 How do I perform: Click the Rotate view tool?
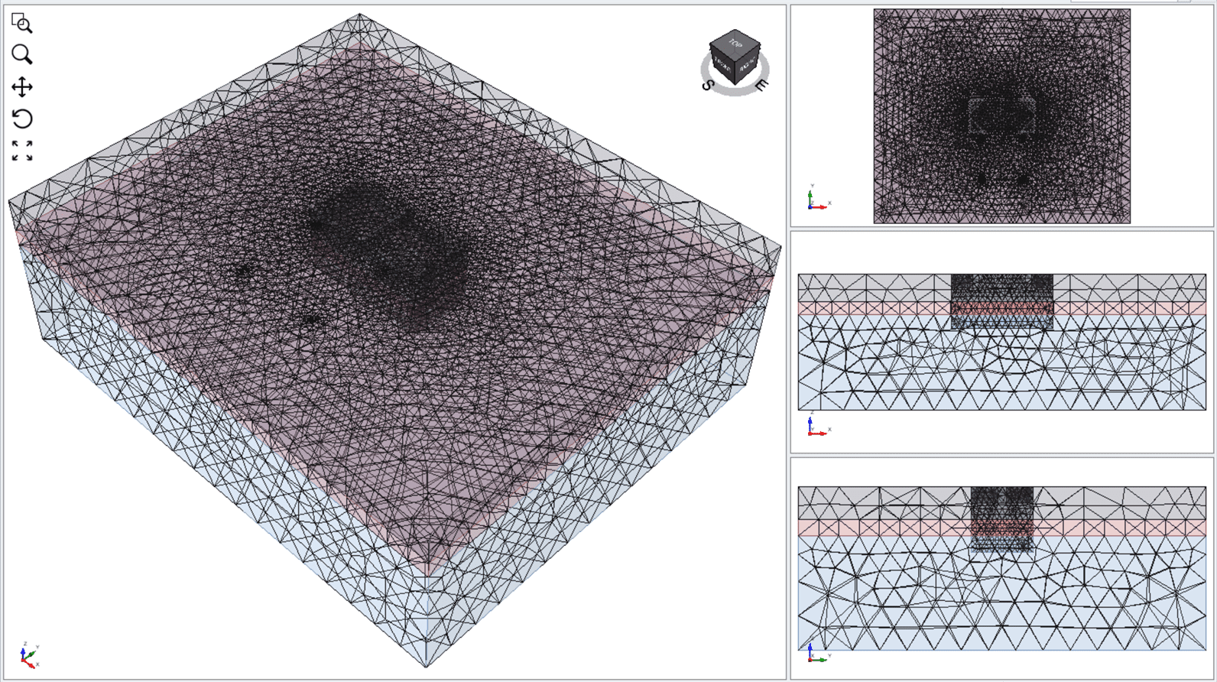(22, 119)
